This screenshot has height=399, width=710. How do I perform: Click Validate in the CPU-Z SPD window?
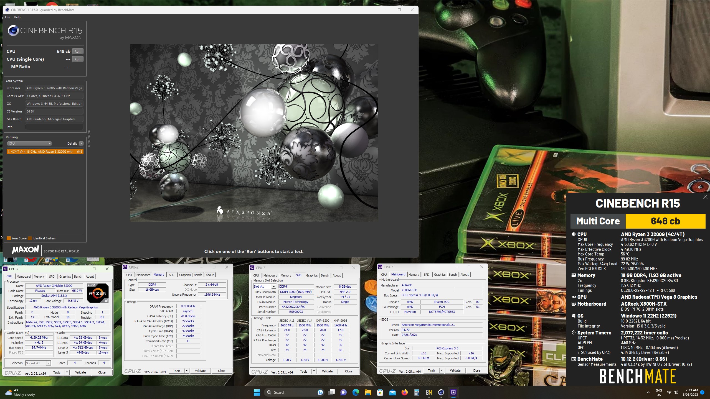[327, 371]
